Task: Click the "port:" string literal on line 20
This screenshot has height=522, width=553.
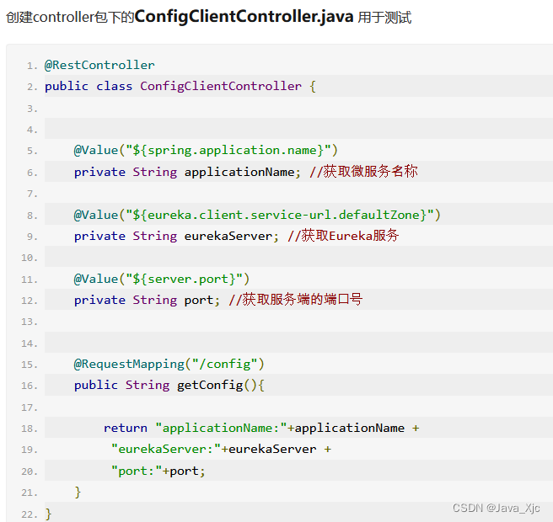Action: click(137, 471)
